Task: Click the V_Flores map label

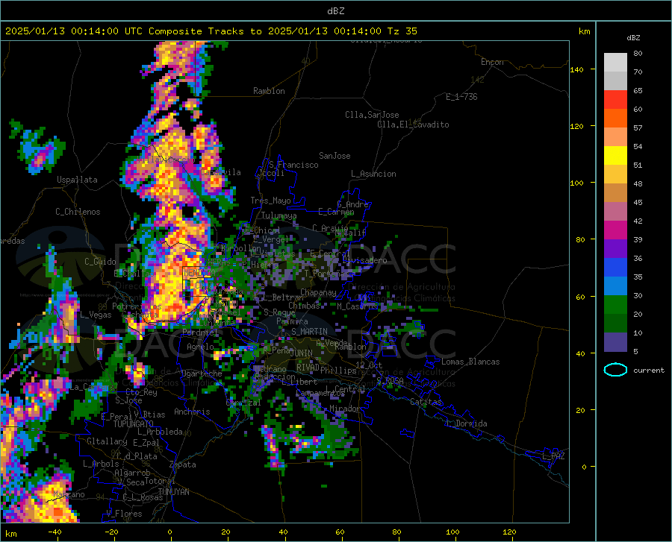Action: (x=124, y=514)
